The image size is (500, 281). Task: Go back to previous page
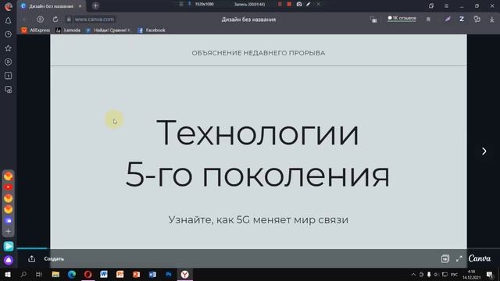tap(25, 19)
